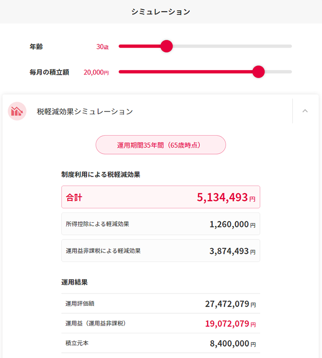Click the 30歳 age value

point(102,47)
